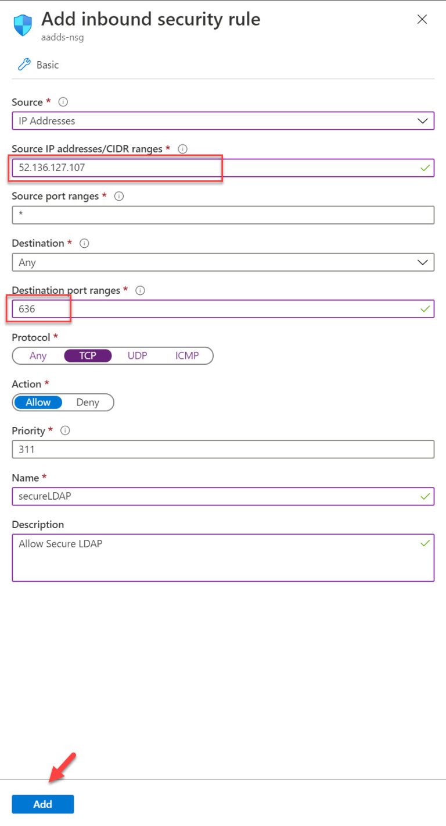Click the Priority field containing 311
Screen dimensions: 446x826
pyautogui.click(x=223, y=448)
